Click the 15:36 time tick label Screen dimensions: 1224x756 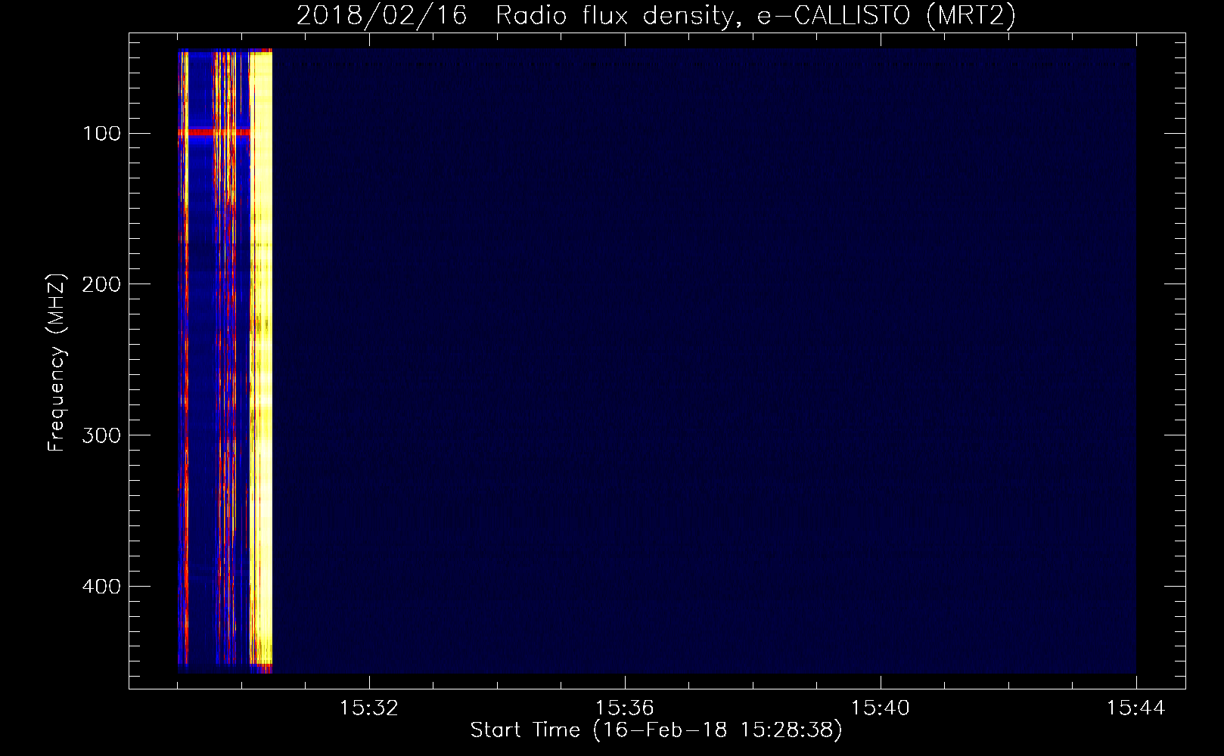[625, 708]
